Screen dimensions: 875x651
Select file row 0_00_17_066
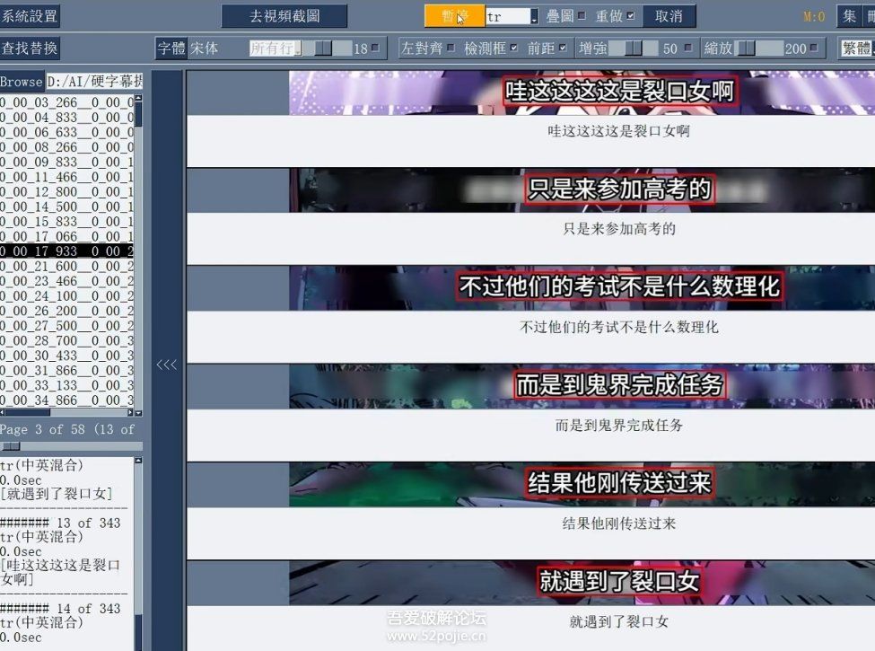pos(67,236)
